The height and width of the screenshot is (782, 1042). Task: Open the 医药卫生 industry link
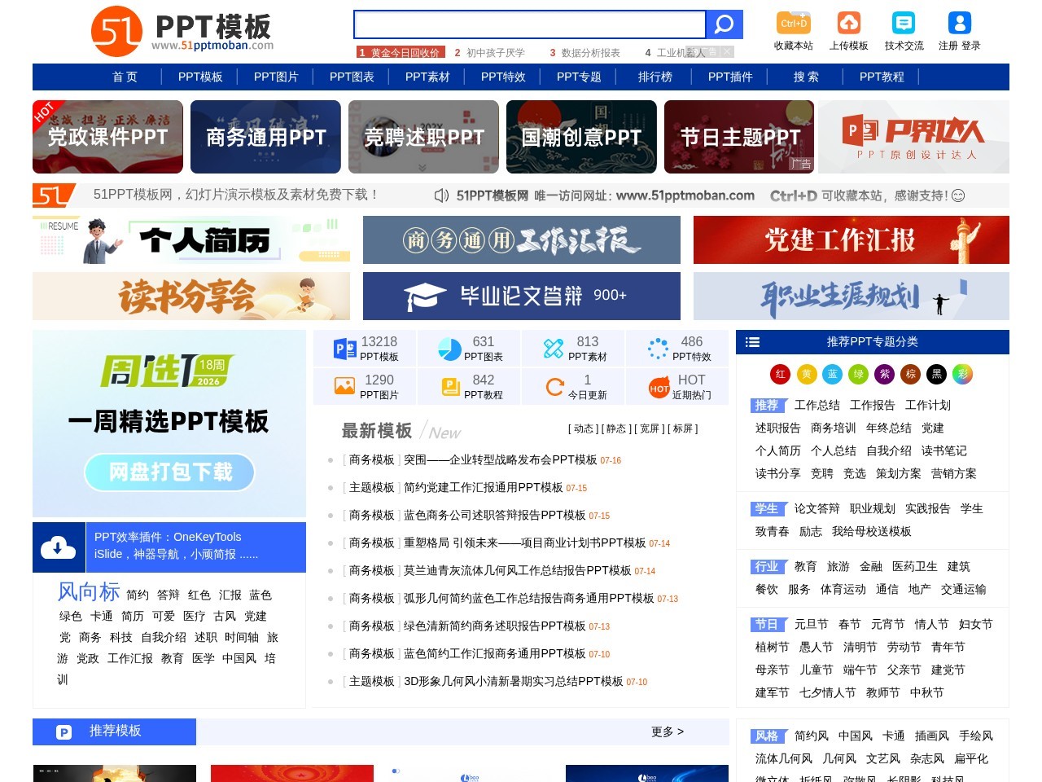click(x=915, y=566)
